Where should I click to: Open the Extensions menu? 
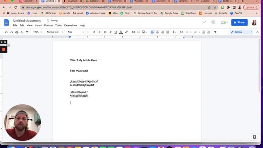[70, 25]
